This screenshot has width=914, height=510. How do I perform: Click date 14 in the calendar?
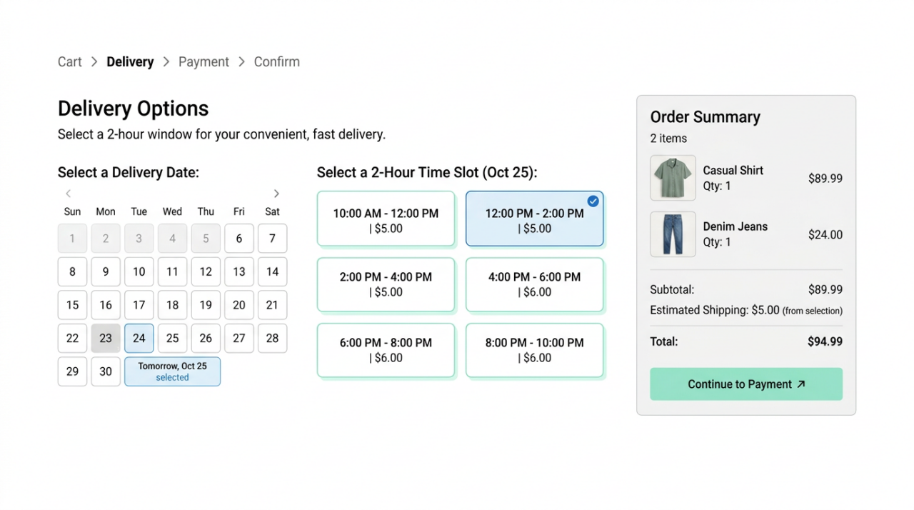(272, 271)
